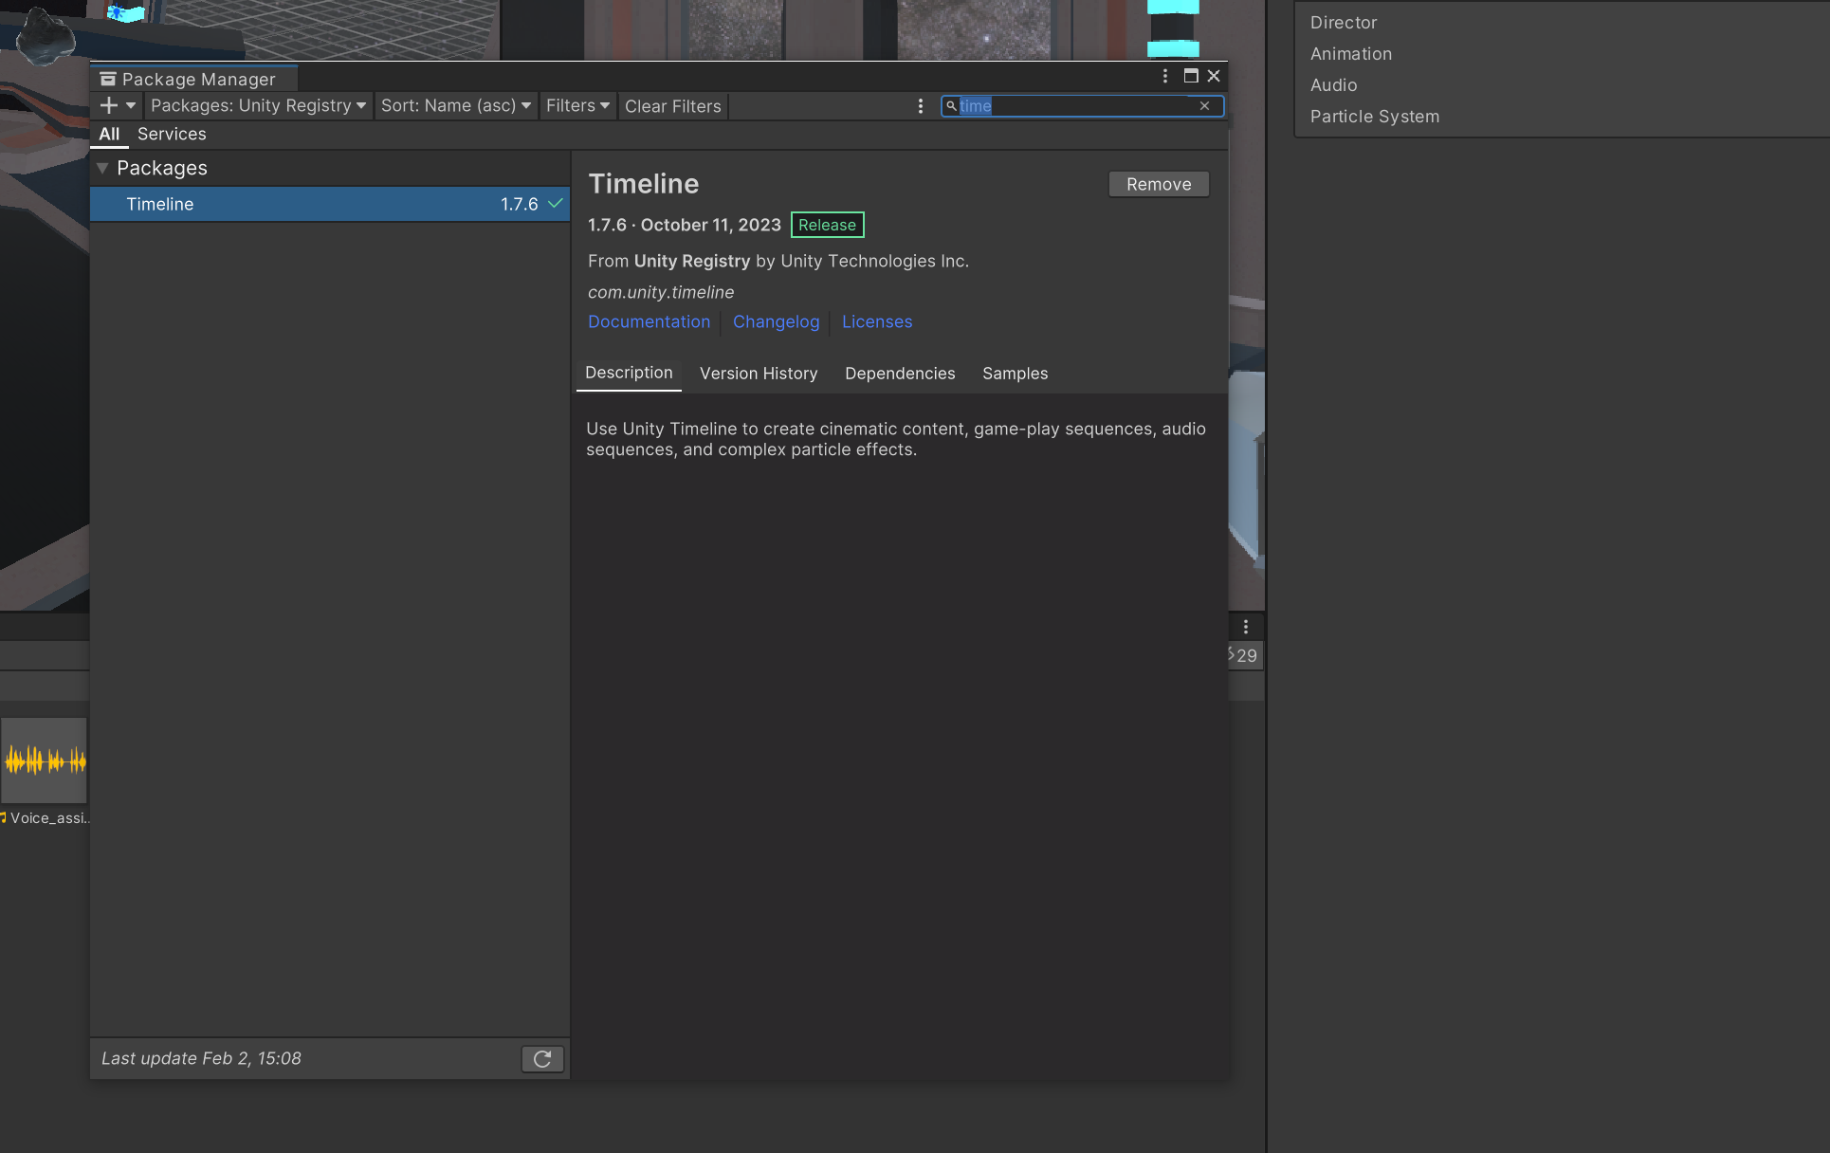Switch to the Services tab

click(x=172, y=134)
